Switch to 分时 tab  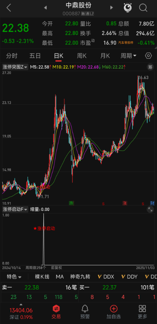click(x=12, y=56)
